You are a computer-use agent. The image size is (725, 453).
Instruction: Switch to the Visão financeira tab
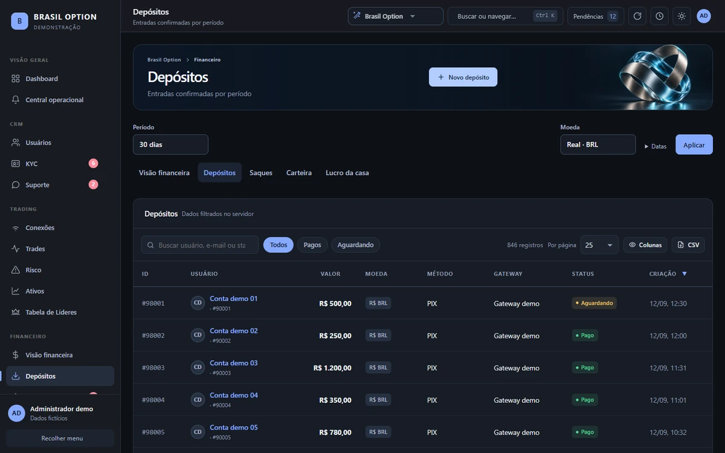164,173
